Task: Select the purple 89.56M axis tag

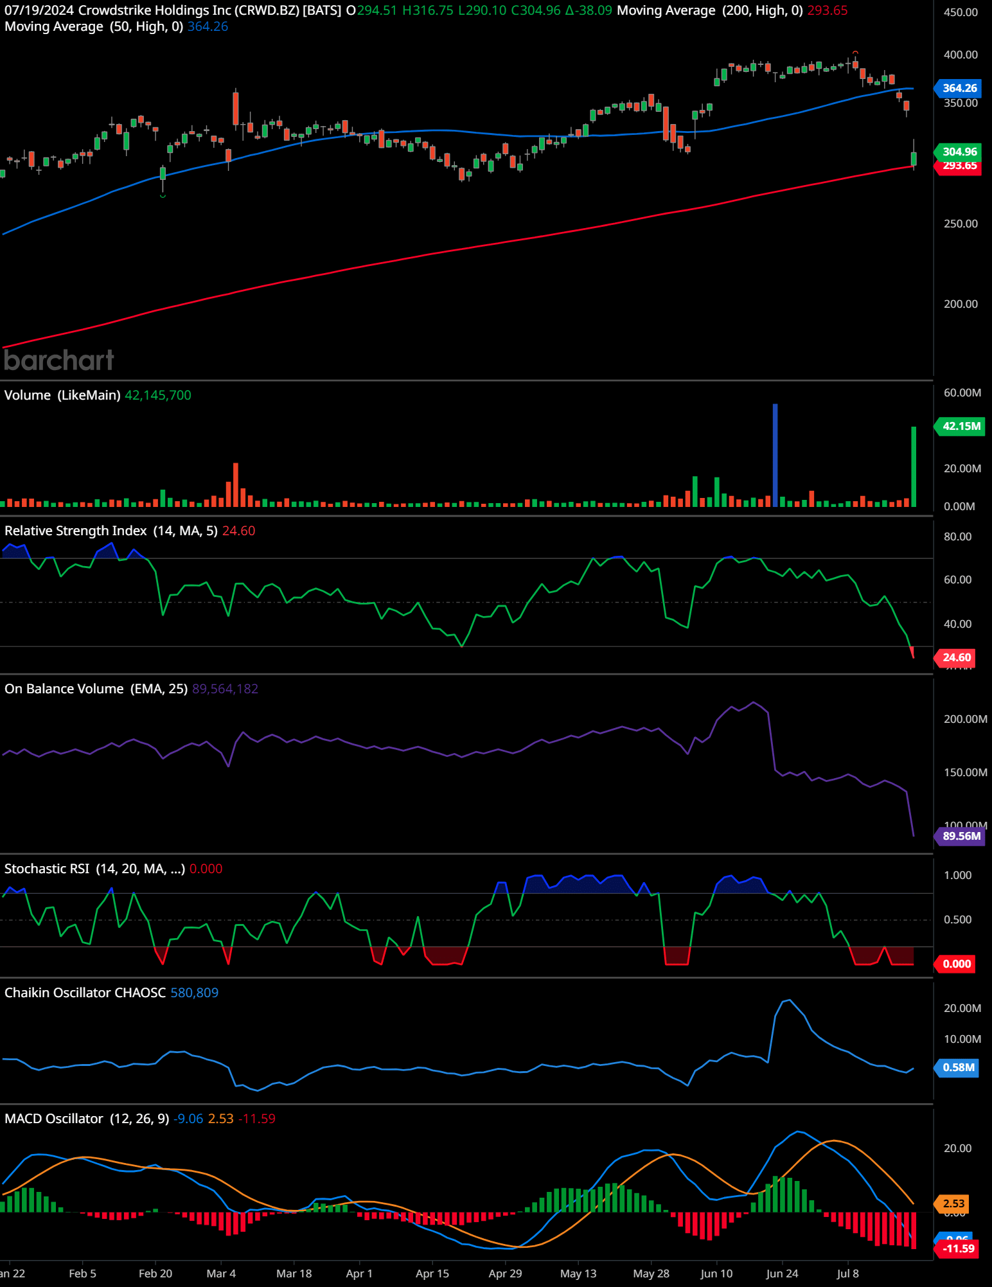Action: (x=961, y=836)
